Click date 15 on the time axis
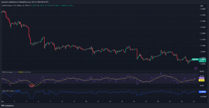Viewport: 209px width, 108px height. pos(122,102)
